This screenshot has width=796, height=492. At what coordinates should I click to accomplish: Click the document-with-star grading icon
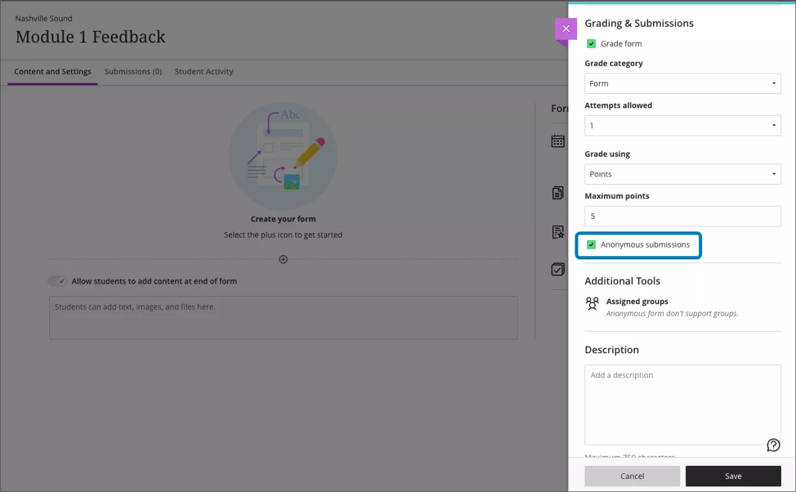point(557,231)
